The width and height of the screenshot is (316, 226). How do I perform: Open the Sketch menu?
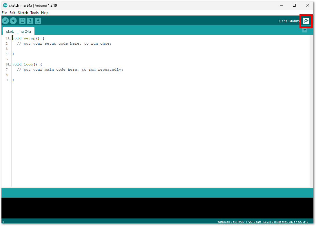coord(23,13)
